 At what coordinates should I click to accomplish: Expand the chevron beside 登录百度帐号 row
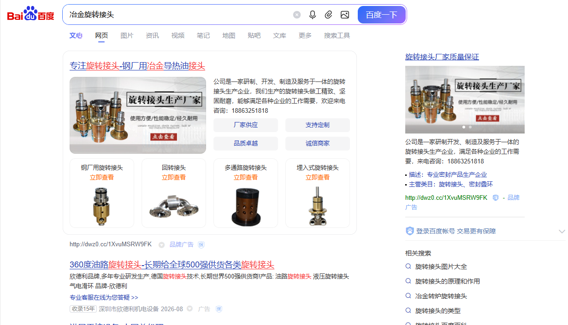pyautogui.click(x=562, y=231)
